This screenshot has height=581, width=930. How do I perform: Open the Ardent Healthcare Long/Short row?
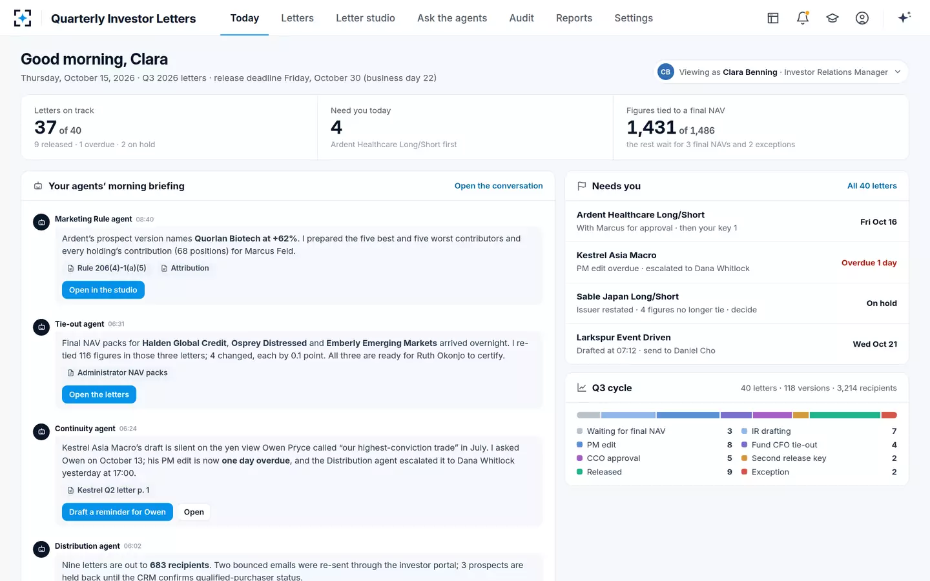click(x=737, y=221)
